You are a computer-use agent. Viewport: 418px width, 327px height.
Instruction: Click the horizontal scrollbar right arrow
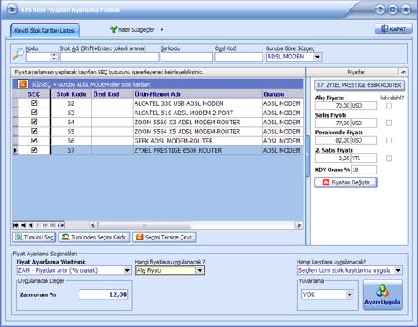pos(299,225)
